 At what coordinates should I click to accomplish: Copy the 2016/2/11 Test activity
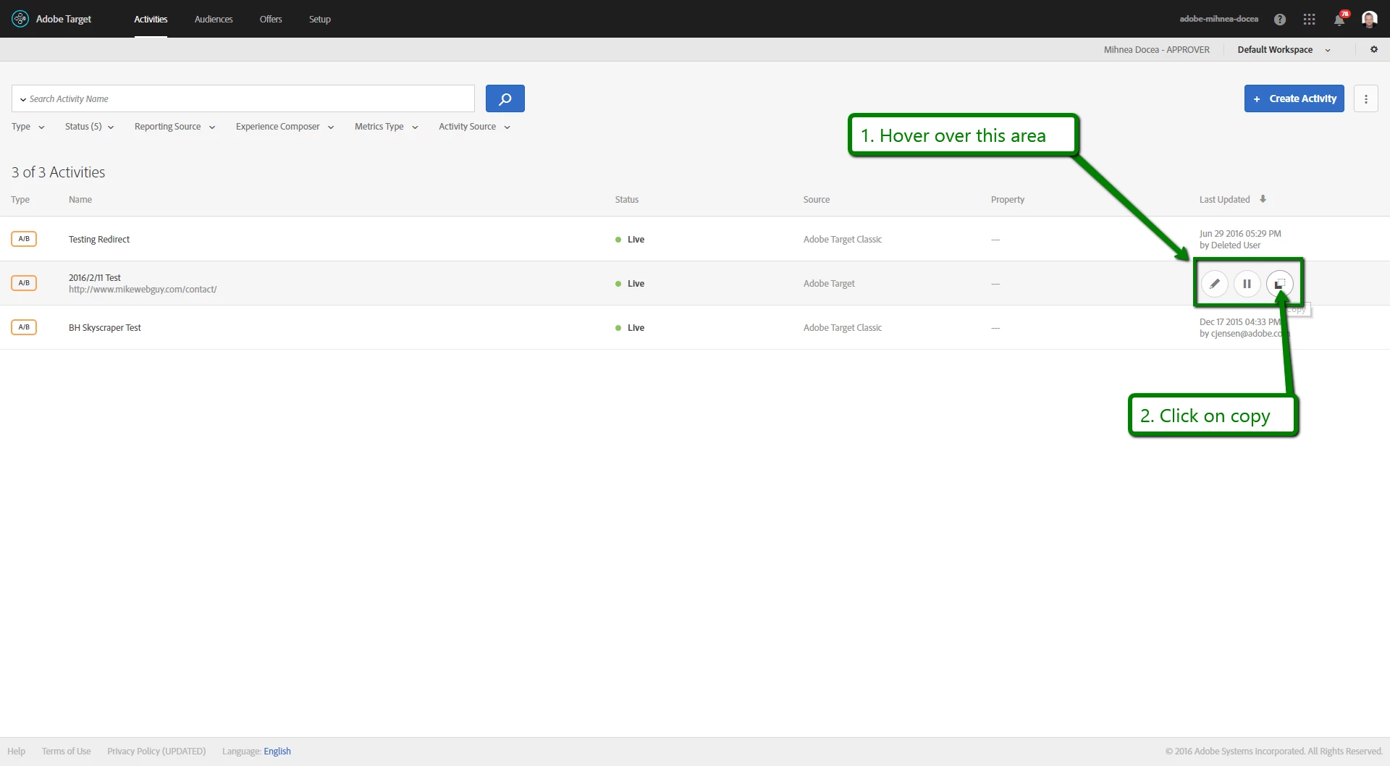1280,284
